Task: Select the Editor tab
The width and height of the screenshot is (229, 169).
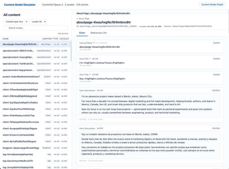Action: [x=83, y=33]
